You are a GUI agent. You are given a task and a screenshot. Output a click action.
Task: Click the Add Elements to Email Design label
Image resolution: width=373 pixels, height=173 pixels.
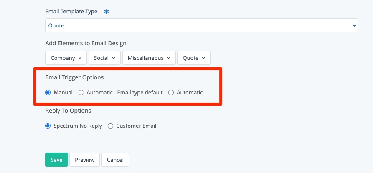pos(86,43)
